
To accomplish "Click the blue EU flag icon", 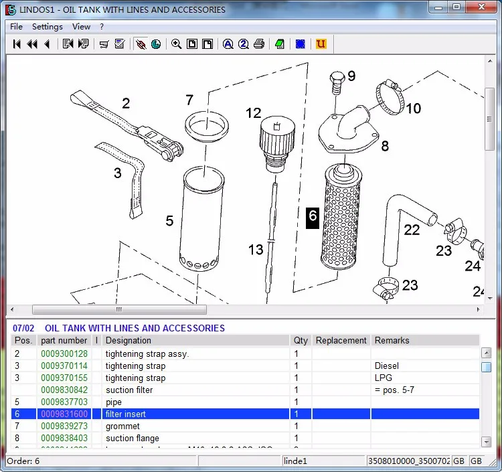I will click(x=301, y=44).
